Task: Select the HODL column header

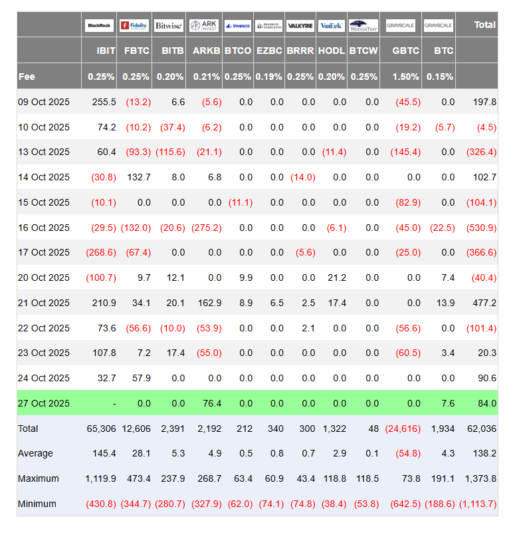Action: pyautogui.click(x=332, y=51)
